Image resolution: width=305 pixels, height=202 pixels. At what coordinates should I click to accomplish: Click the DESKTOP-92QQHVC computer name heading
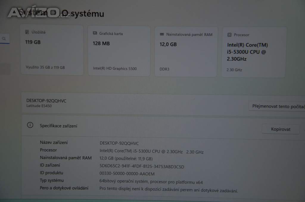[46, 101]
